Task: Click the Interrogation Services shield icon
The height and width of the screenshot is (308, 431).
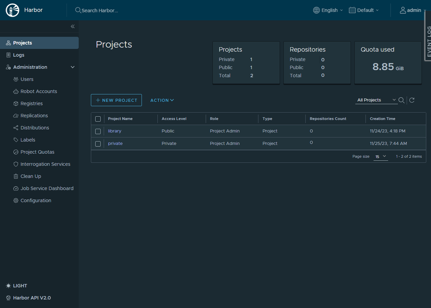Action: click(x=16, y=164)
